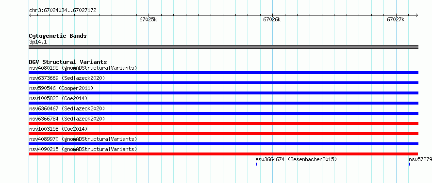Click the 67026k ruler tick label
432x183 pixels.
(x=272, y=19)
